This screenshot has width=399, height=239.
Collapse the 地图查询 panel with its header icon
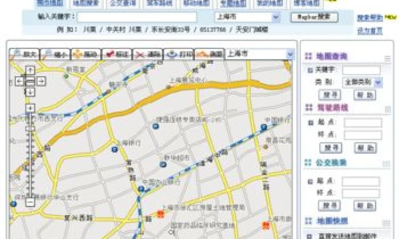tap(388, 58)
